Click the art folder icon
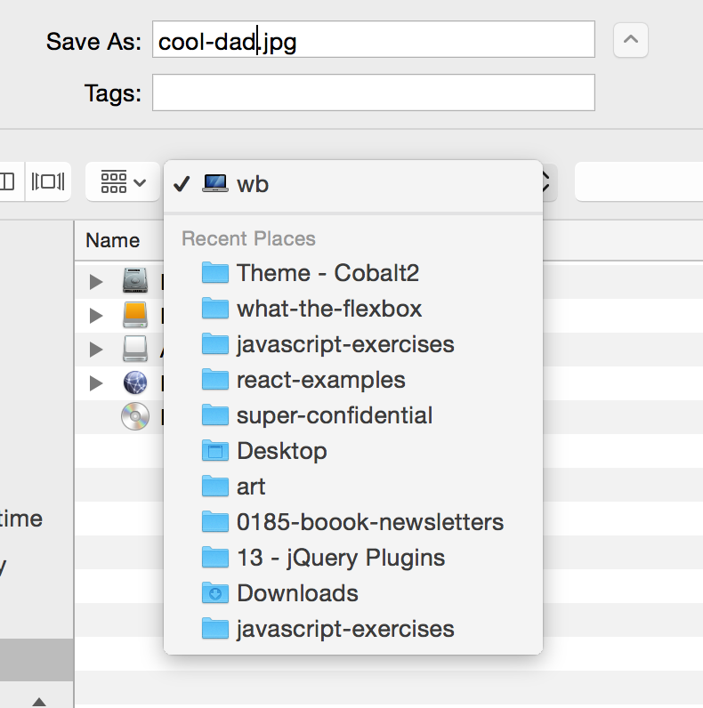Screen dimensions: 703x708 click(x=215, y=486)
